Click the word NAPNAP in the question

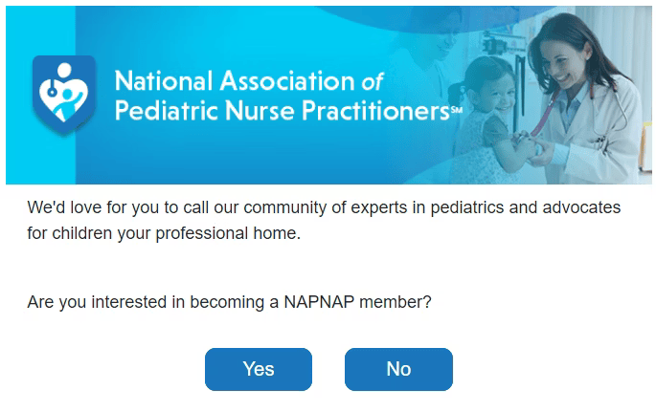click(319, 301)
